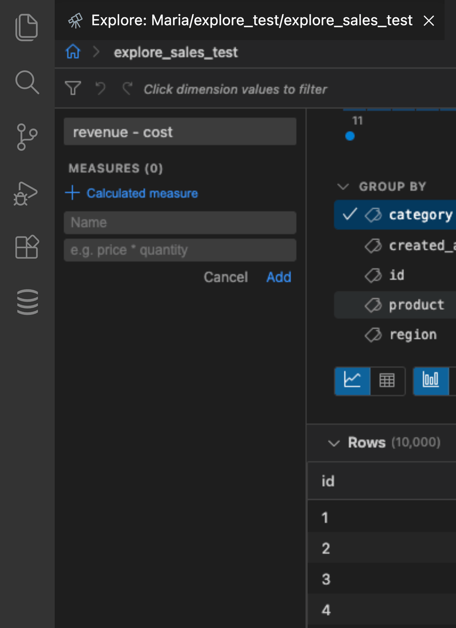The image size is (456, 628).
Task: Cancel the calculated measure creation
Action: (226, 277)
